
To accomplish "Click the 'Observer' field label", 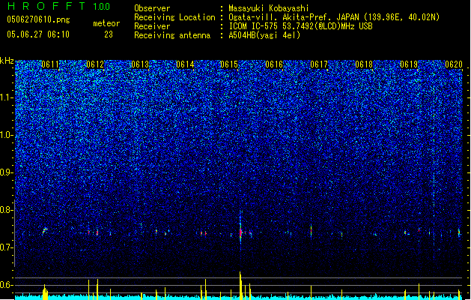I will coord(152,8).
